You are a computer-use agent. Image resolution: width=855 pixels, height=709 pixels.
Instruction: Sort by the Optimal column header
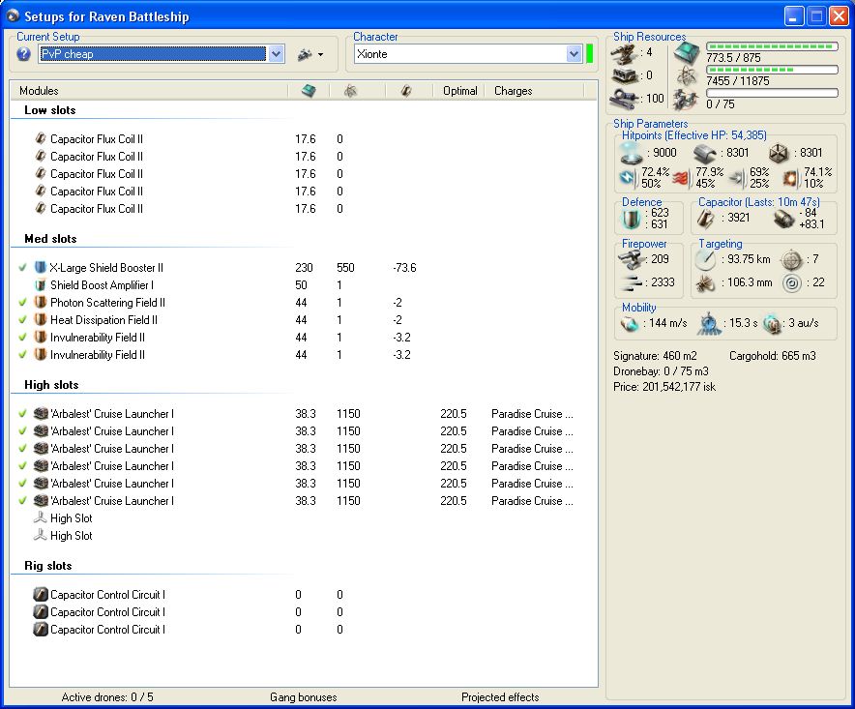pyautogui.click(x=459, y=91)
